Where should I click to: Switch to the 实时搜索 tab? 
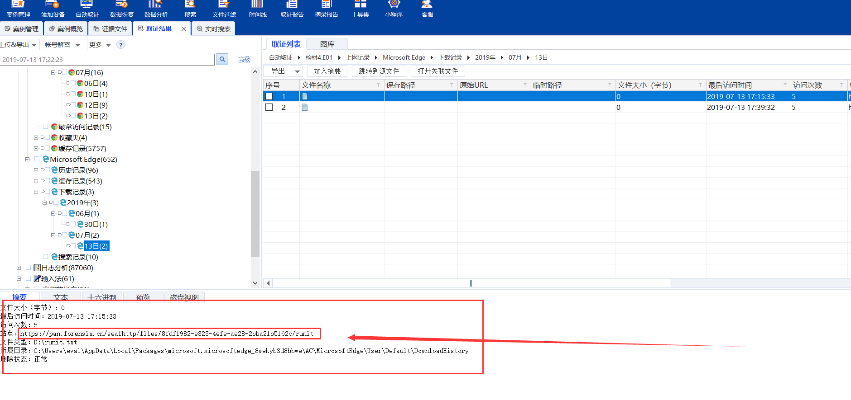click(213, 28)
